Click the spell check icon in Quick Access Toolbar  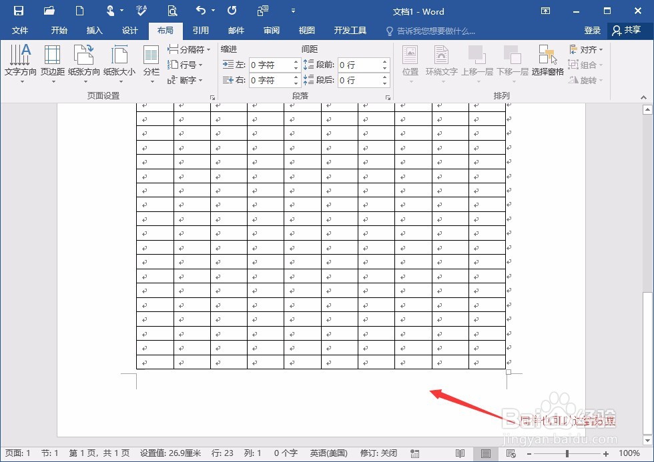pyautogui.click(x=140, y=11)
